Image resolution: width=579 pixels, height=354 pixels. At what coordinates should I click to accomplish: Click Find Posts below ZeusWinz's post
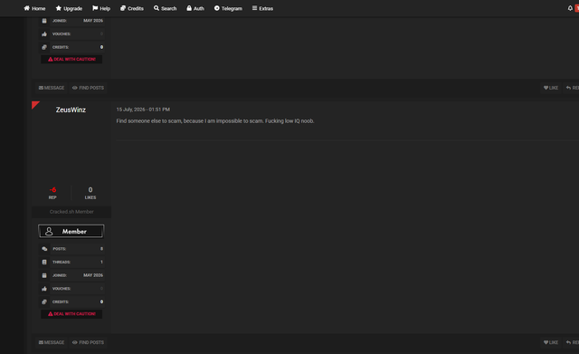[x=88, y=342]
